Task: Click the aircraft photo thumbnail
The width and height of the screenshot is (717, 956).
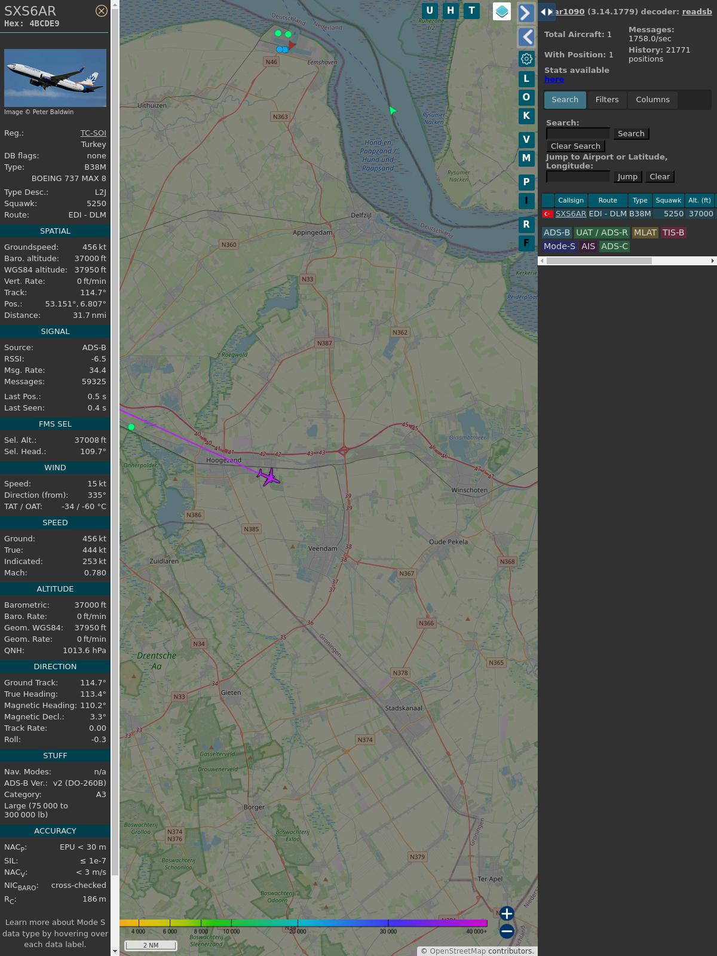Action: pyautogui.click(x=55, y=78)
